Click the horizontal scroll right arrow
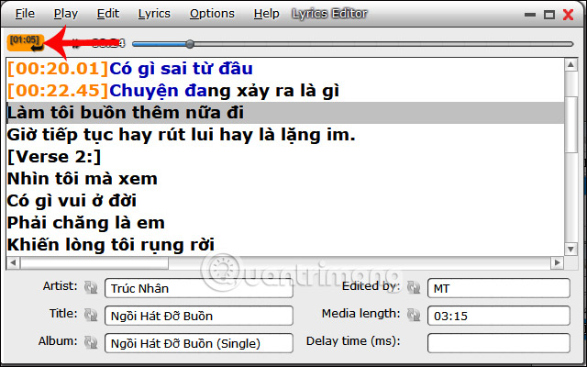Viewport: 587px width, 367px height. pos(557,262)
